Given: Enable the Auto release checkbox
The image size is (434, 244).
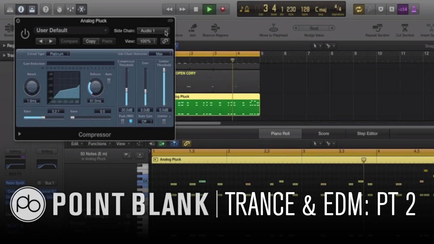Looking at the screenshot, I should (x=108, y=81).
